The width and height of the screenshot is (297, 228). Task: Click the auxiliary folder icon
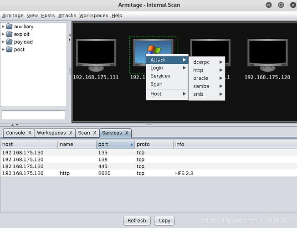click(x=10, y=26)
